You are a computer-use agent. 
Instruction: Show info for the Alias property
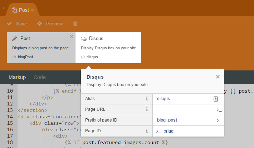click(x=147, y=99)
